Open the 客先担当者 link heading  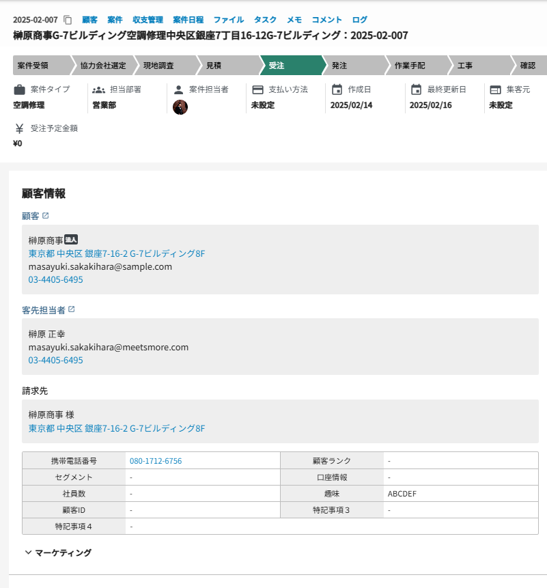pos(44,310)
